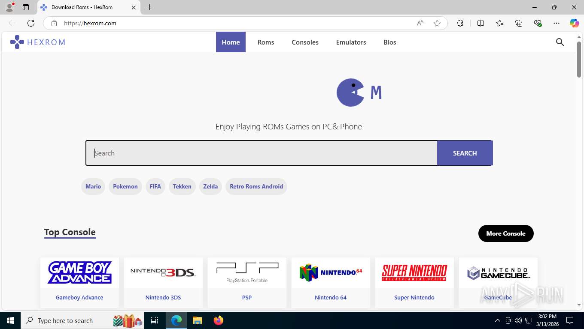Screen dimensions: 584x329
Task: Choose the Pokemon search tag
Action: 125,186
